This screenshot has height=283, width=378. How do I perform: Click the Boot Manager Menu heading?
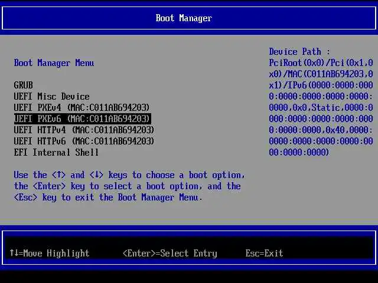54,63
